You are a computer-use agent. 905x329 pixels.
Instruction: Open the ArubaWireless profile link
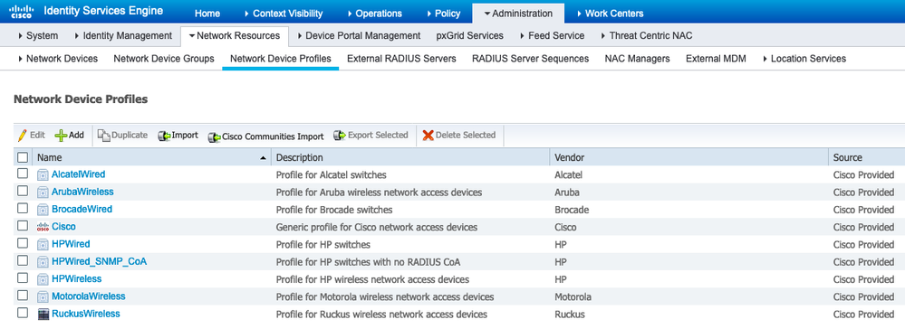coord(82,192)
